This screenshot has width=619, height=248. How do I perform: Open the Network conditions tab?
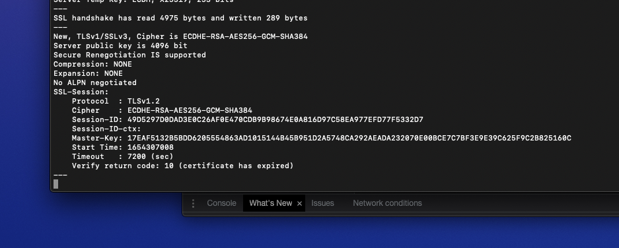click(x=387, y=203)
